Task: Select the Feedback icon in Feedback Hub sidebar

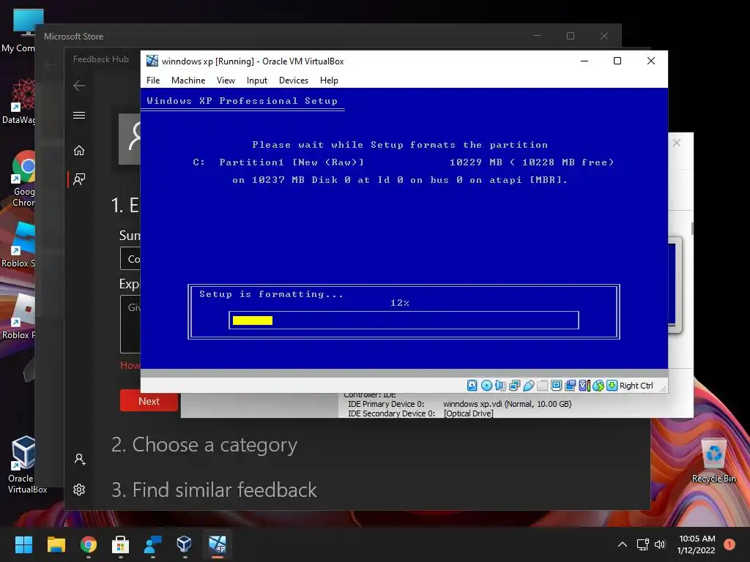Action: tap(79, 179)
